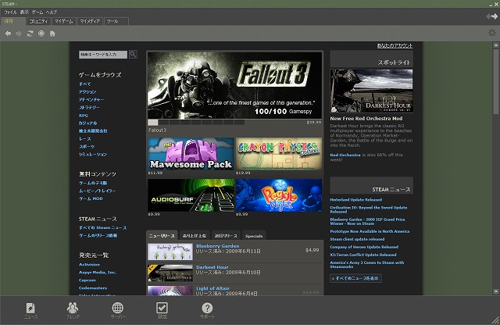Click the search keyword input field
The image size is (500, 325).
point(102,55)
